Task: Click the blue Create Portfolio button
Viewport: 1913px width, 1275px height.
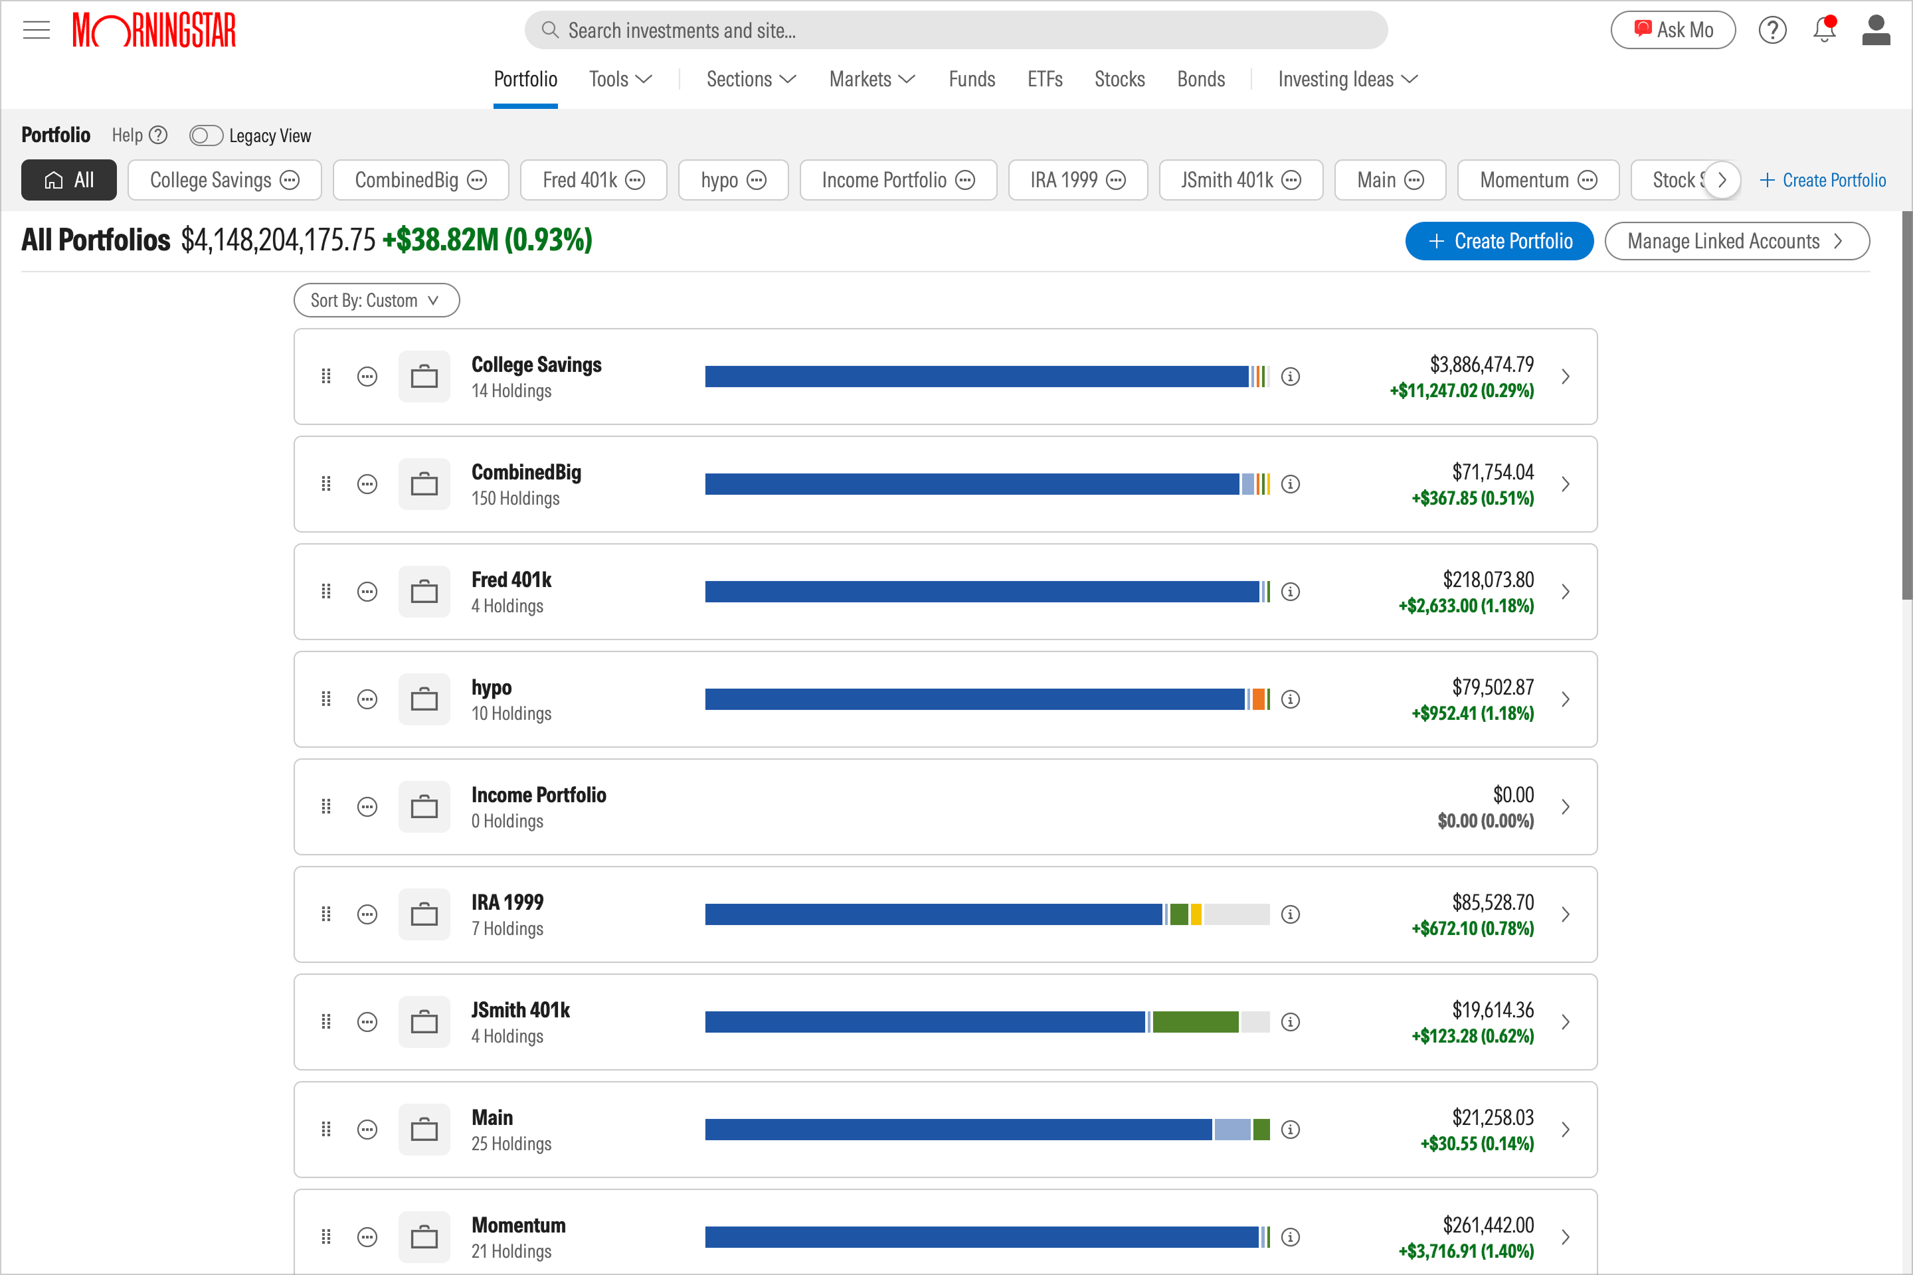Action: pyautogui.click(x=1499, y=240)
